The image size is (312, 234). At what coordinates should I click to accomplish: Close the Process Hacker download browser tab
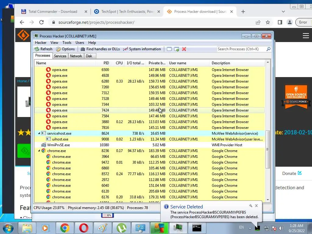[232, 12]
